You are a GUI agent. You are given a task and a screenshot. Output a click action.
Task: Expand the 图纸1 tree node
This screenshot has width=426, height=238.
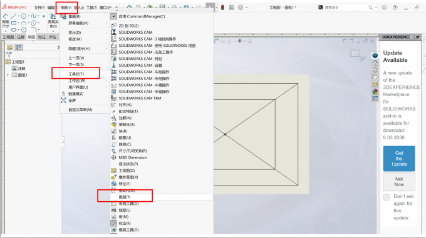pos(8,75)
